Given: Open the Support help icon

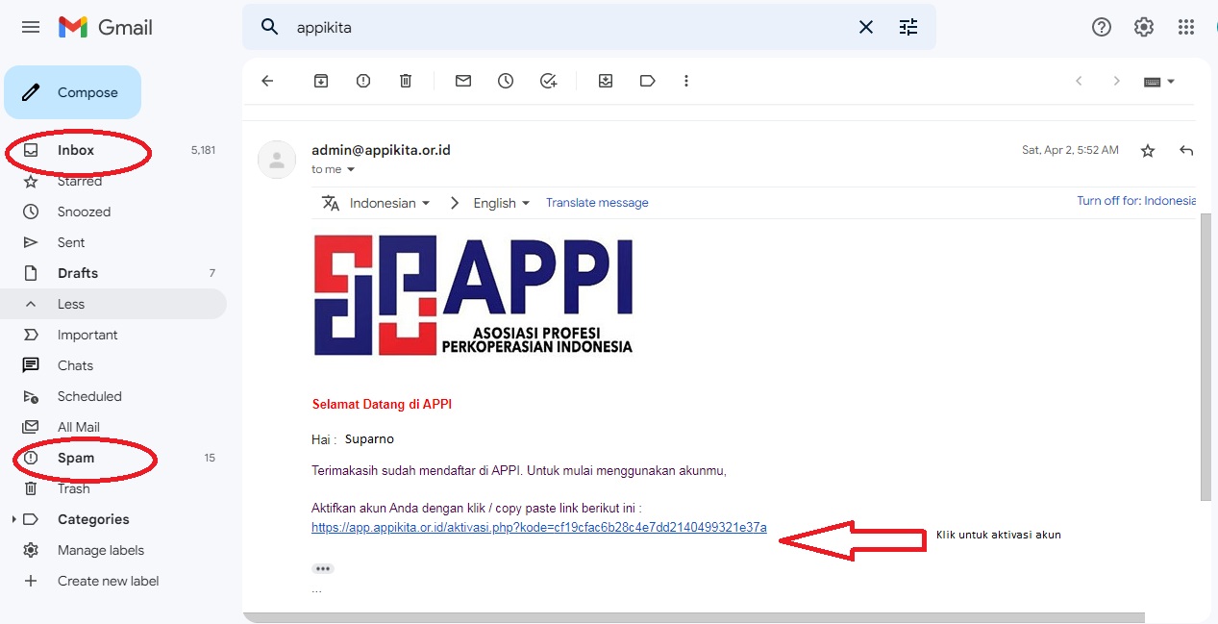Looking at the screenshot, I should (1102, 27).
